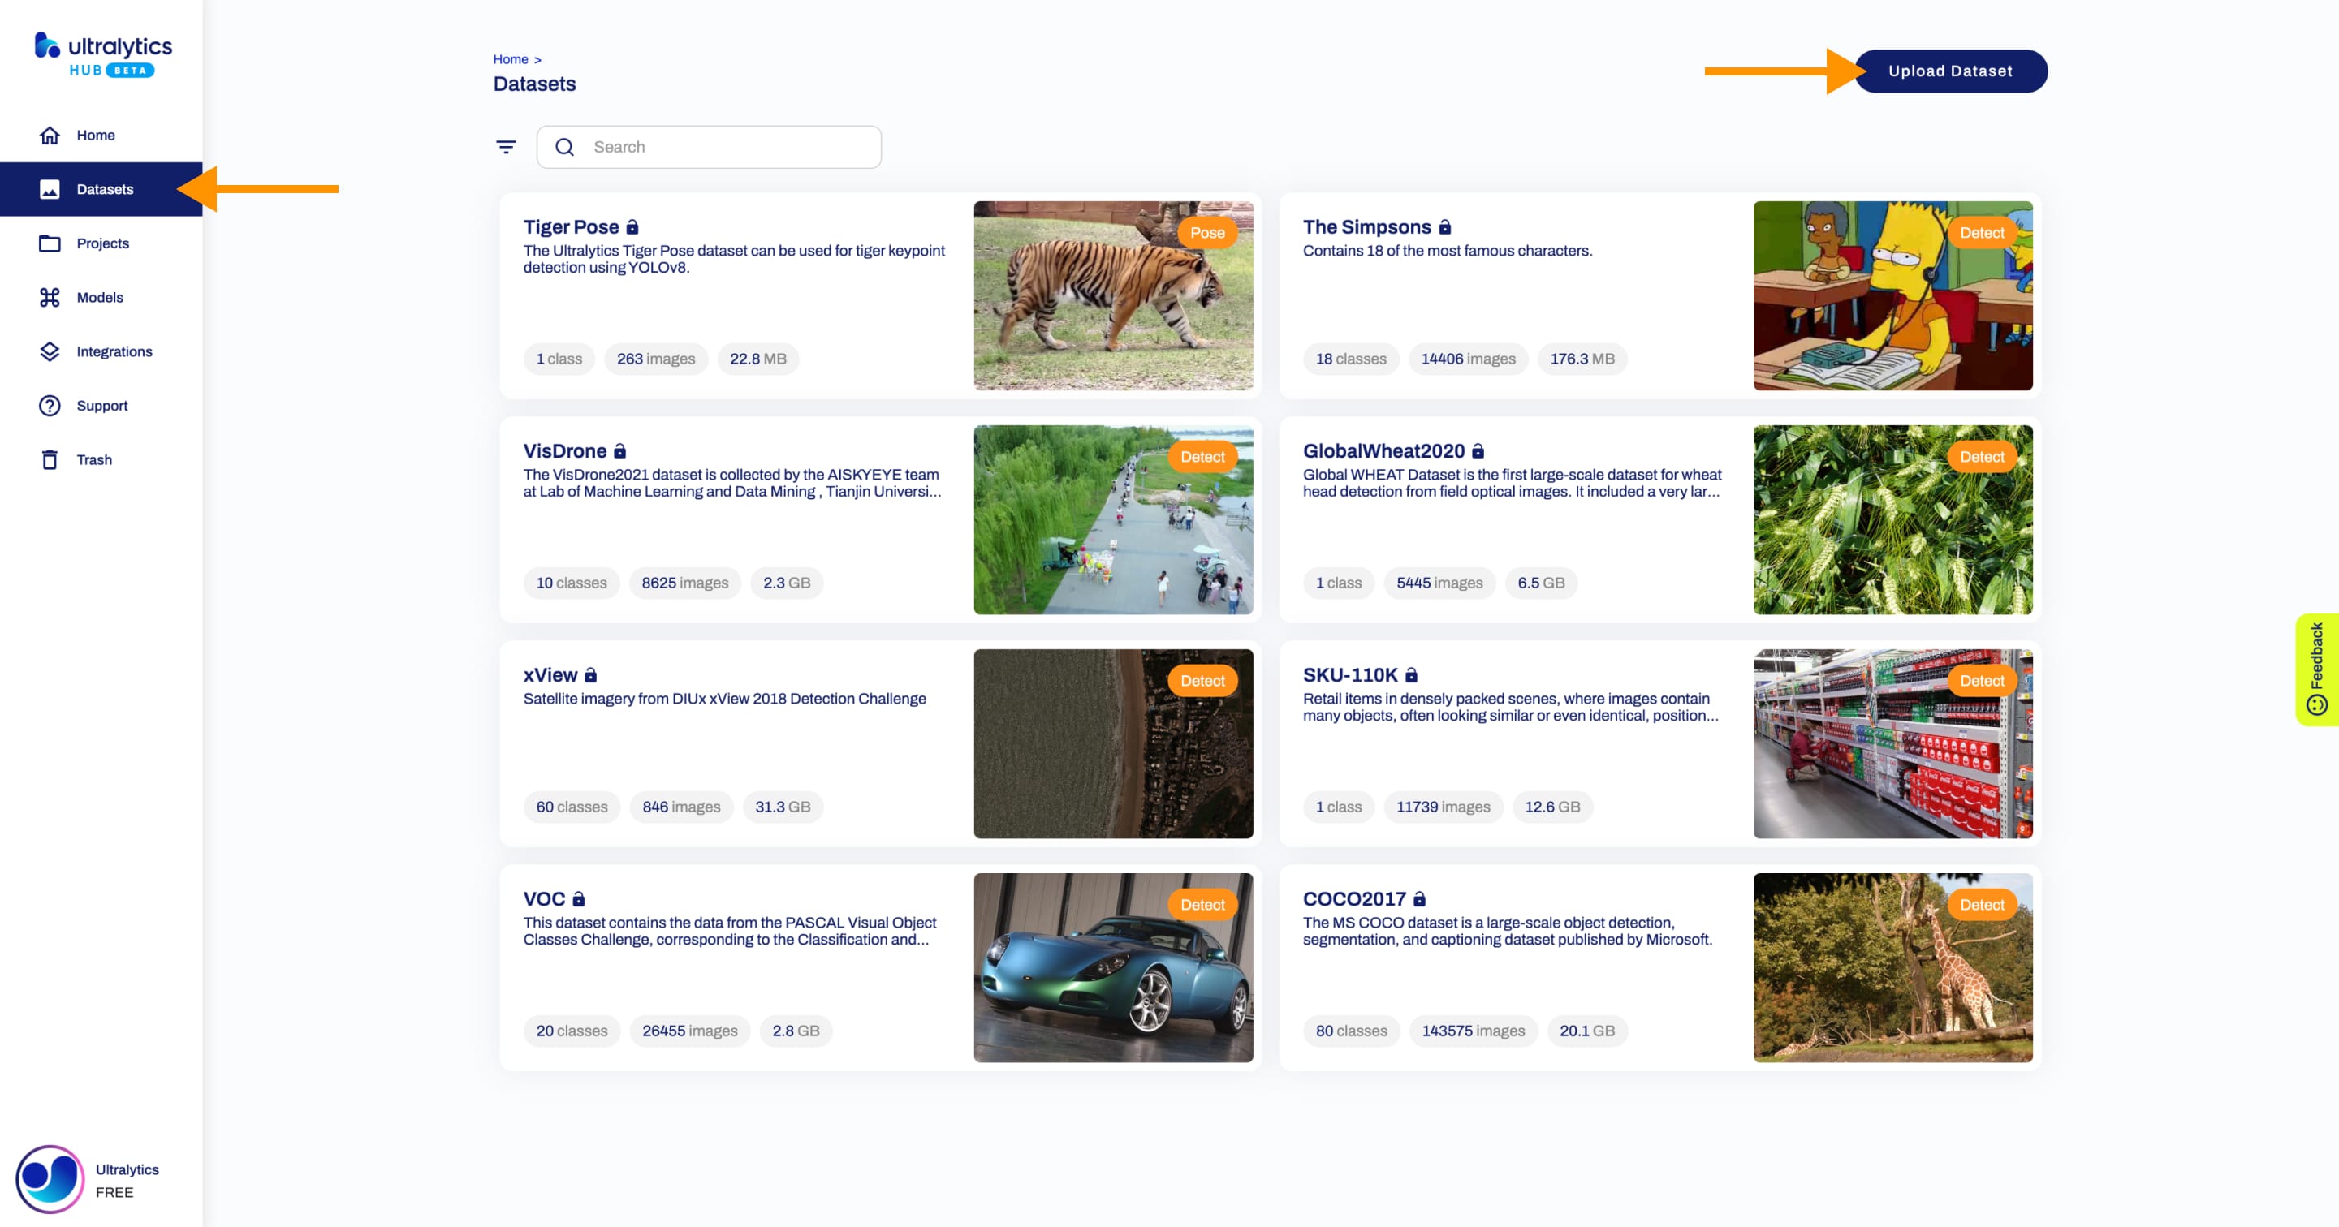Viewport: 2339px width, 1227px height.
Task: Click the Pose tag on Tiger Pose
Action: tap(1206, 232)
